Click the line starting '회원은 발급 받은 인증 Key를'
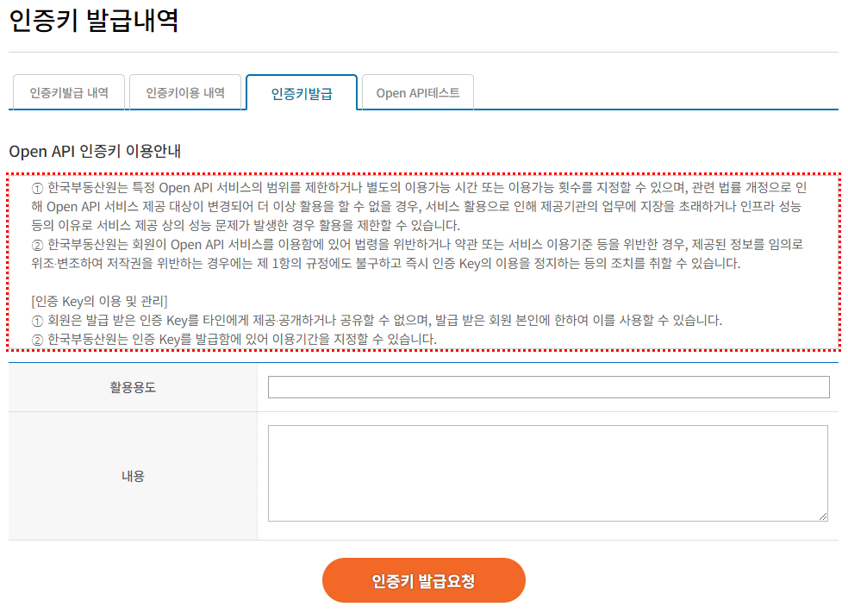The image size is (848, 613). (x=377, y=321)
